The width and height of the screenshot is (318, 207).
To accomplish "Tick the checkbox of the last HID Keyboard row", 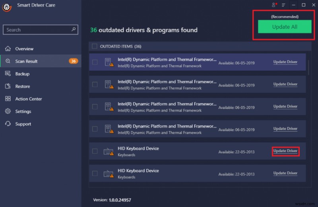I will (x=95, y=173).
